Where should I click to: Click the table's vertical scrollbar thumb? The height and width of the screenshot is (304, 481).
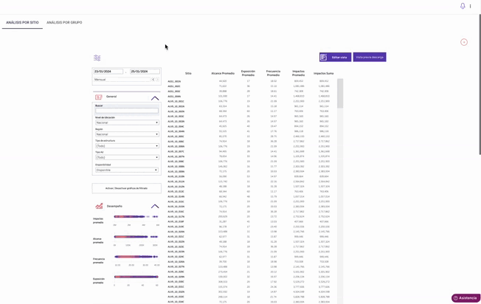[340, 93]
